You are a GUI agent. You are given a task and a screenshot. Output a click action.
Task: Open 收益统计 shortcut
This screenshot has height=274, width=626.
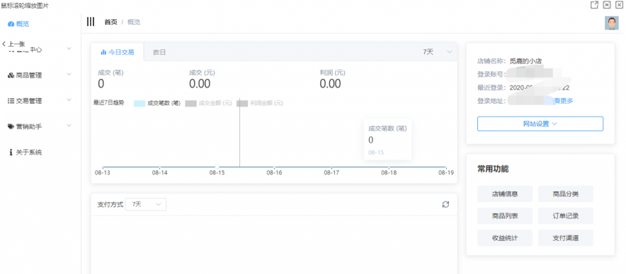coord(505,238)
